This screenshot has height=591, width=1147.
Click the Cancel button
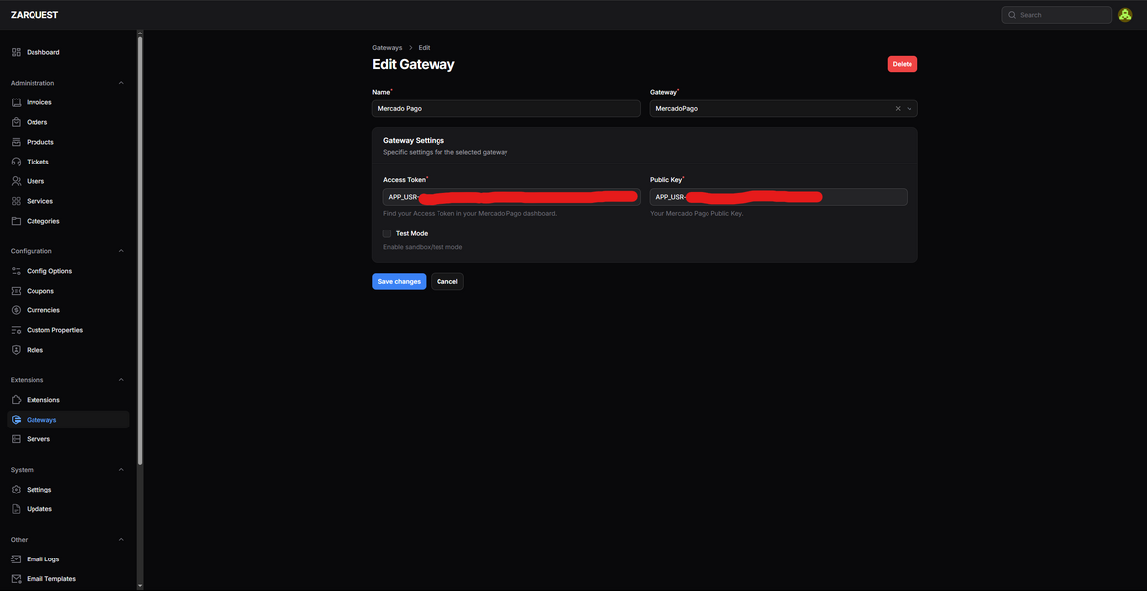(447, 282)
